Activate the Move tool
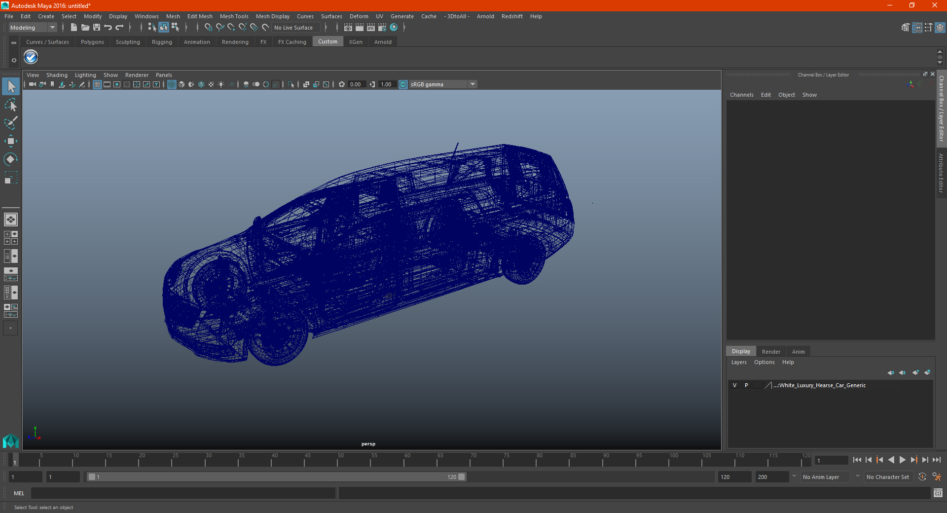 [11, 141]
